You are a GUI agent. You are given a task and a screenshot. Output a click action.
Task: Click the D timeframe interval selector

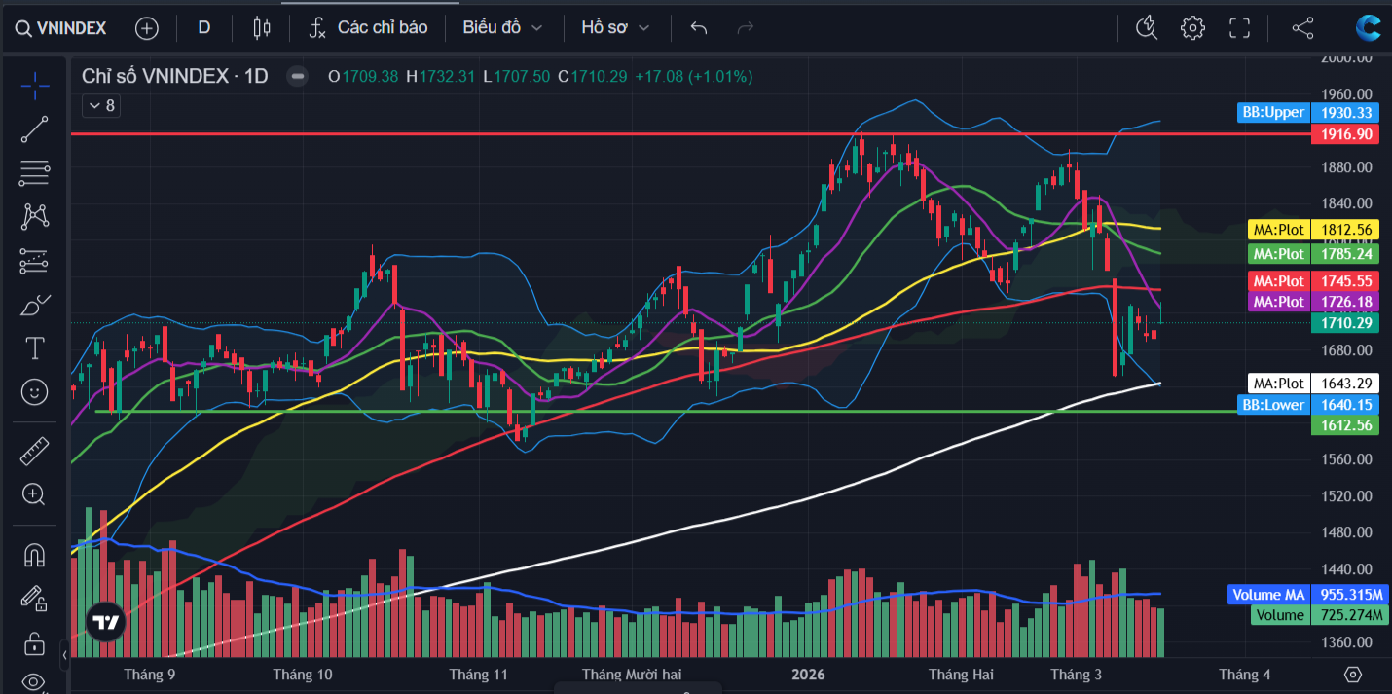coord(204,28)
